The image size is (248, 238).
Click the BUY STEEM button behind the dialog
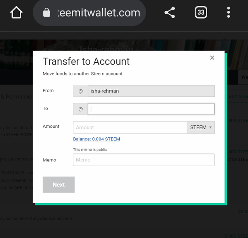point(238,96)
